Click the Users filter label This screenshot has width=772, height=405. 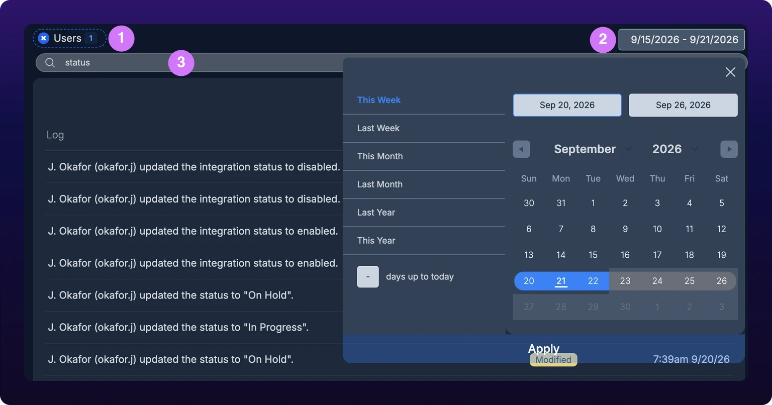[x=67, y=38]
